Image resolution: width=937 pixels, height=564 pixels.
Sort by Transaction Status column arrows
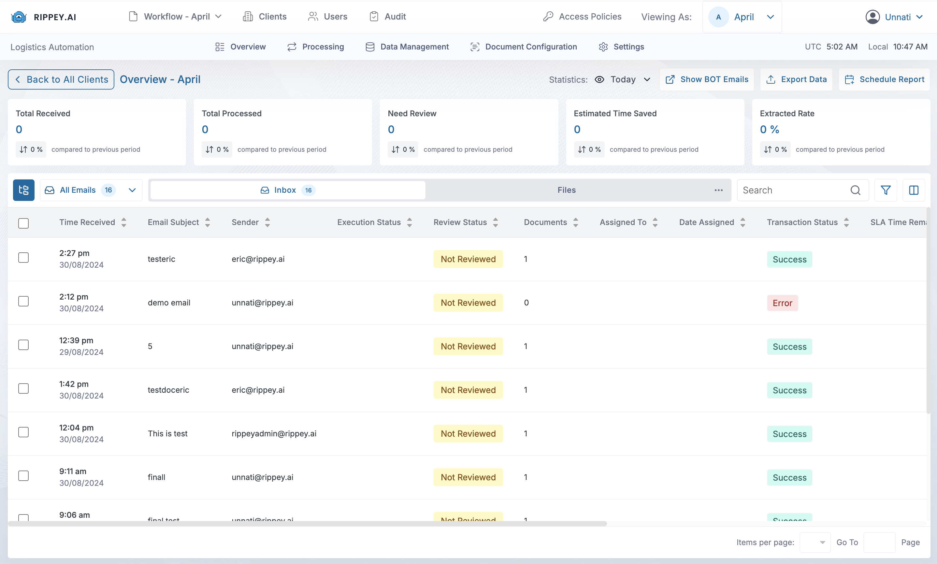click(x=846, y=222)
